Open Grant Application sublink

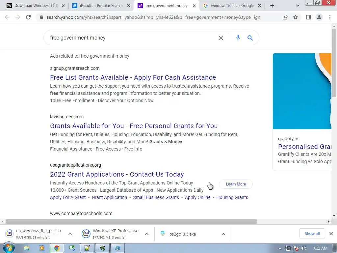pyautogui.click(x=109, y=197)
